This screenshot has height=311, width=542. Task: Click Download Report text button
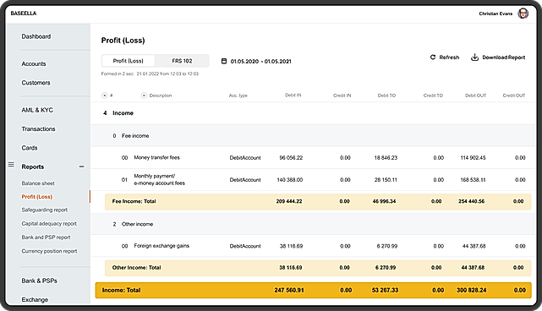pos(504,57)
